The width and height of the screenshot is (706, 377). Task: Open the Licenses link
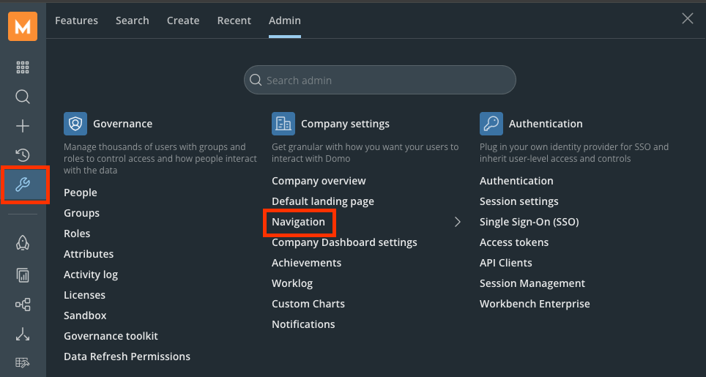[x=85, y=295]
